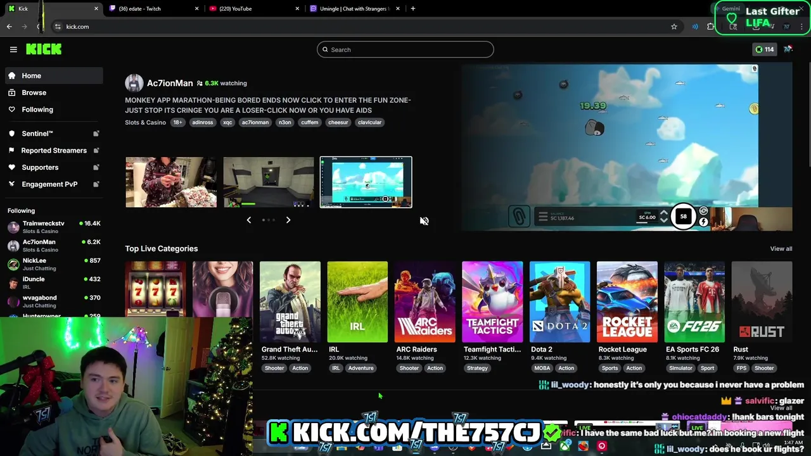Bookmark this page with star icon
The width and height of the screenshot is (811, 456).
coord(674,27)
